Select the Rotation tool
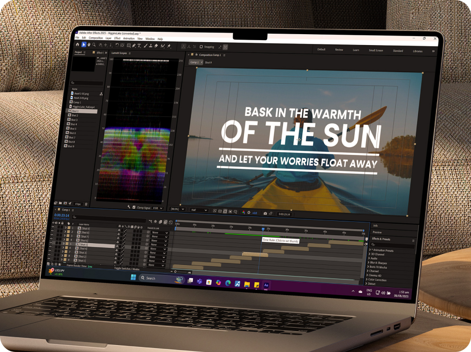 pyautogui.click(x=117, y=45)
